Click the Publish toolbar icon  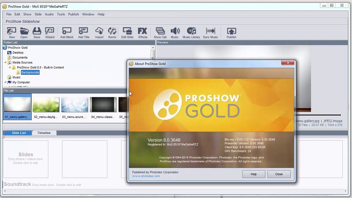[231, 33]
